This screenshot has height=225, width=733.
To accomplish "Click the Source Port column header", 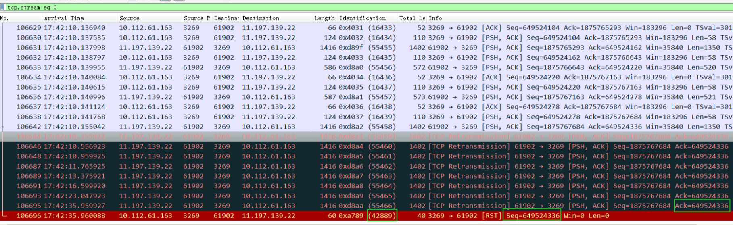I will click(x=197, y=18).
